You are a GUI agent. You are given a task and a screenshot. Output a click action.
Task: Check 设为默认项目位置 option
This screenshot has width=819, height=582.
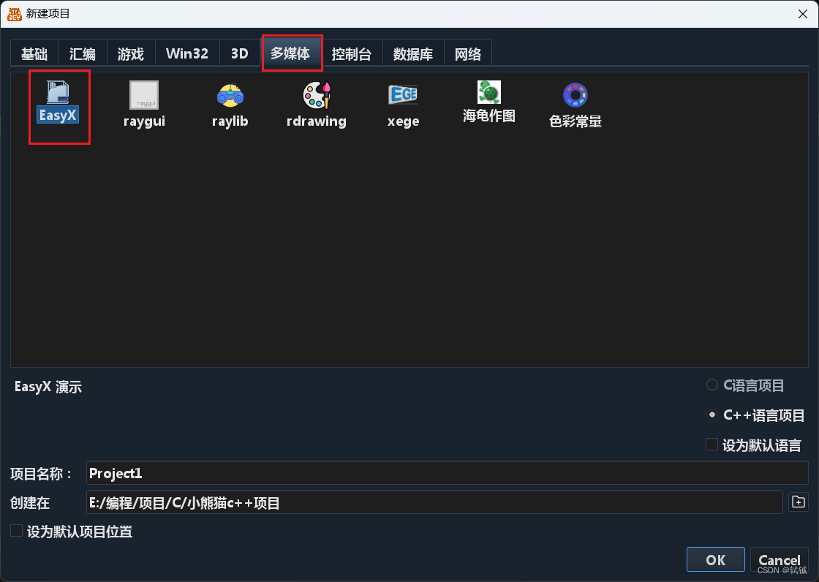16,531
